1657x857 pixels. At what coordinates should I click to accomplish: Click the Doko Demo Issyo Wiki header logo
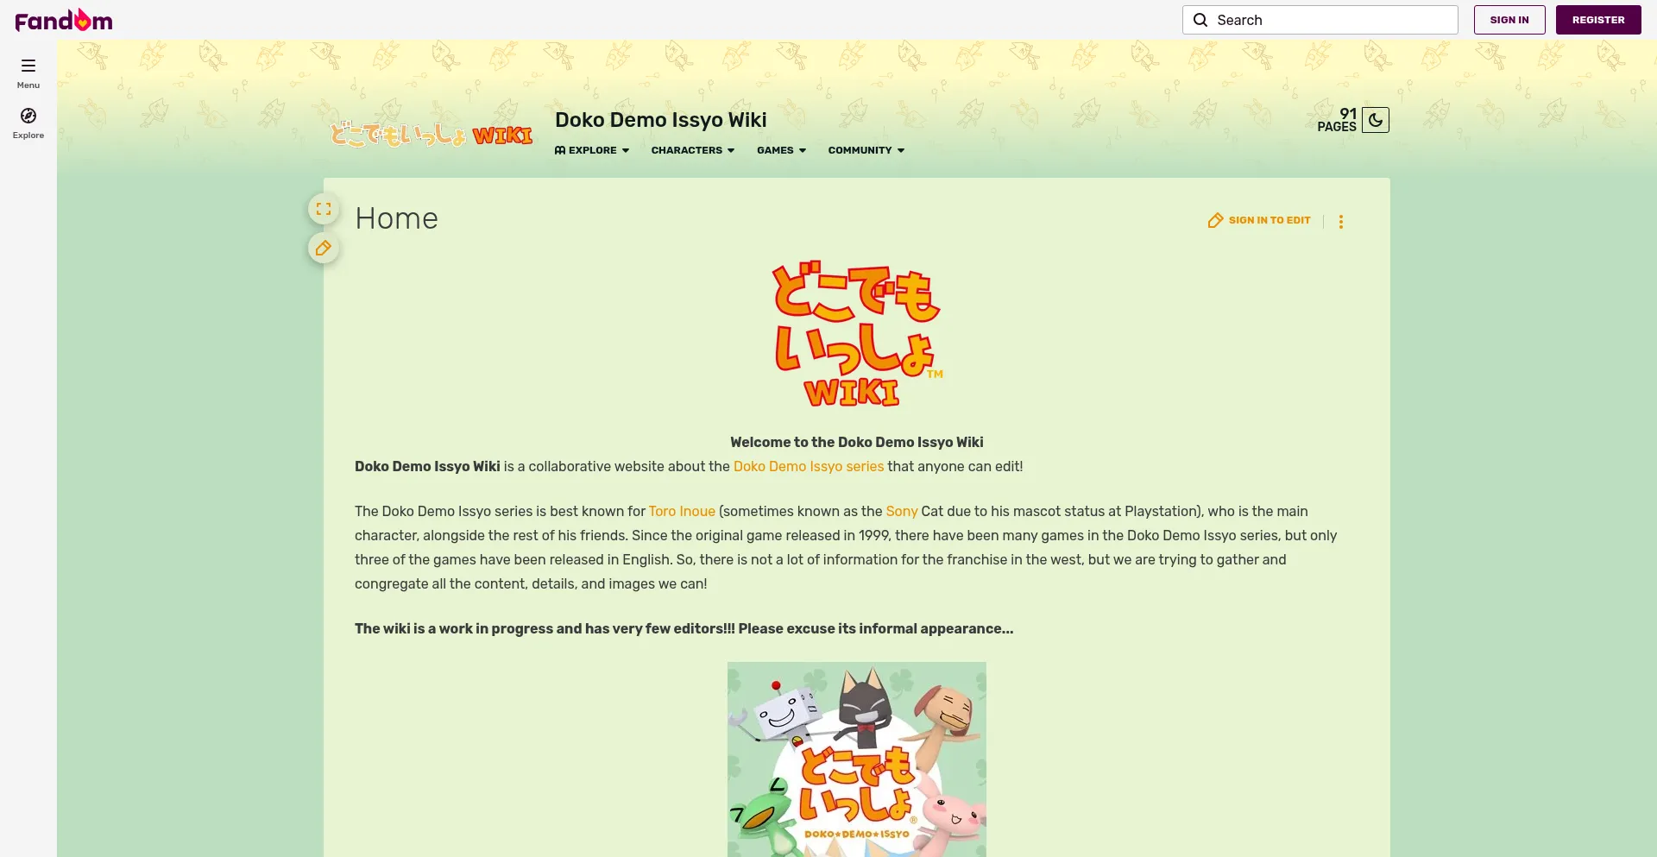coord(432,134)
